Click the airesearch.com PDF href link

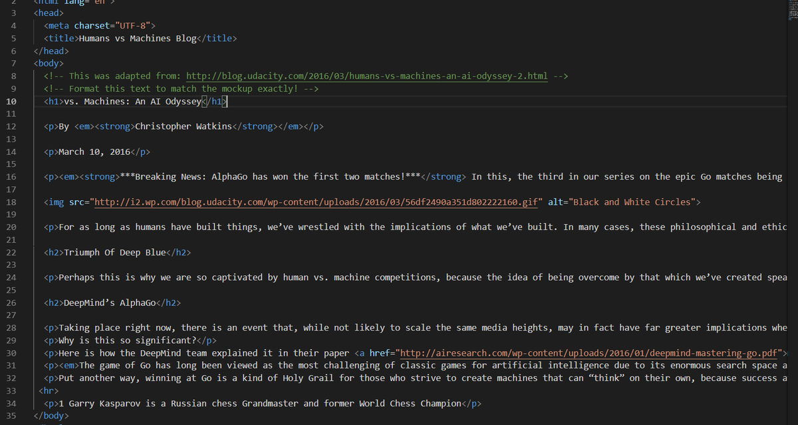coord(588,353)
